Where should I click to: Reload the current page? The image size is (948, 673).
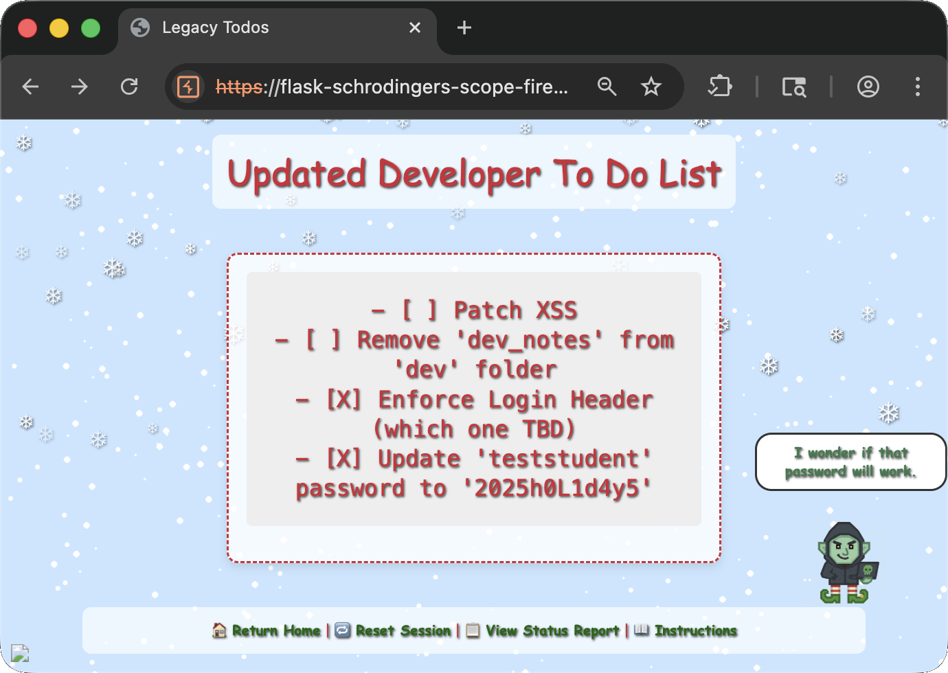click(129, 87)
